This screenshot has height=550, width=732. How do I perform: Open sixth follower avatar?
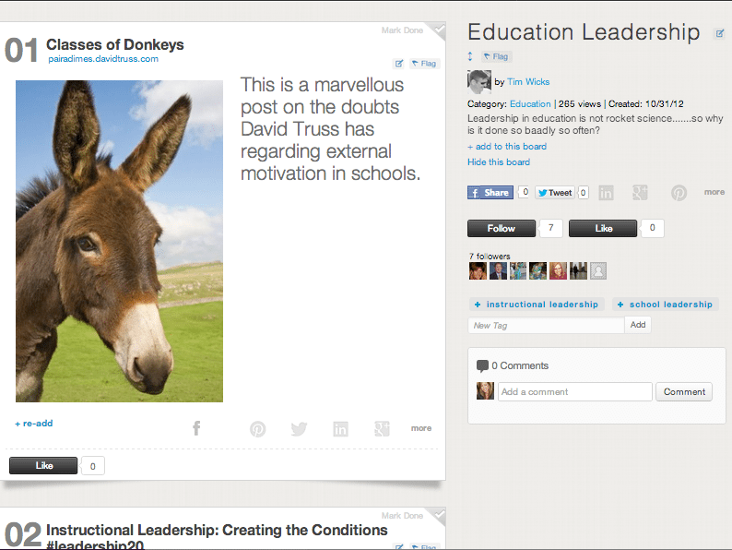pyautogui.click(x=578, y=270)
